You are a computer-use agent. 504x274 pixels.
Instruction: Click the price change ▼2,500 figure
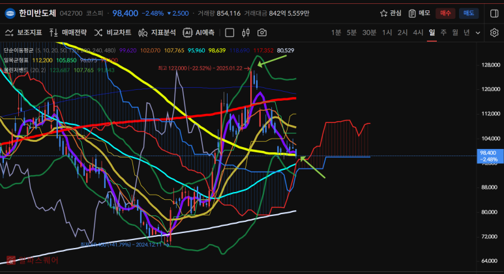pyautogui.click(x=178, y=13)
